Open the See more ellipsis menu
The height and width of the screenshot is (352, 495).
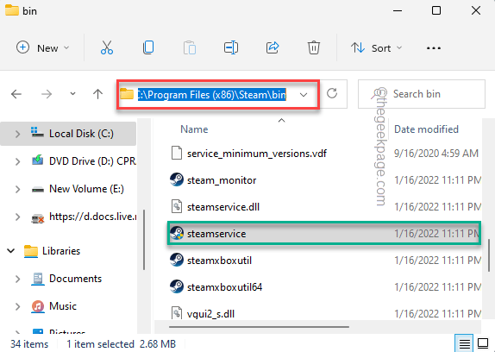click(434, 48)
